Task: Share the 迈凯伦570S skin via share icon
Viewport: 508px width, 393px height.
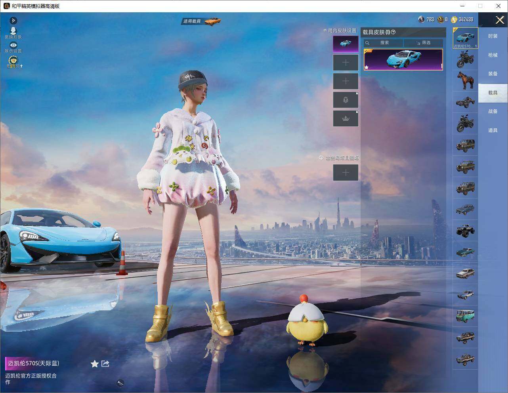Action: pyautogui.click(x=105, y=363)
